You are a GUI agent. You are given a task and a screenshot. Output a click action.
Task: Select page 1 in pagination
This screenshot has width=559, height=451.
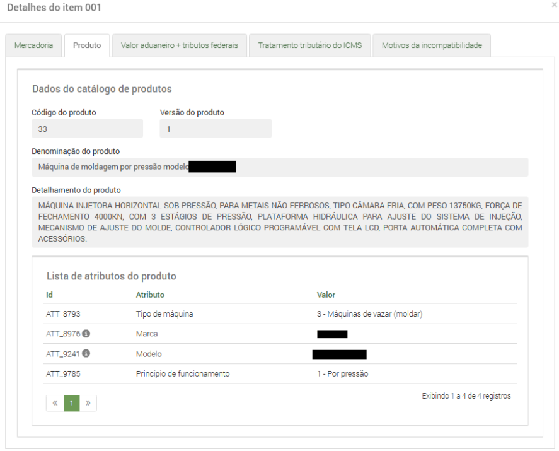[72, 403]
